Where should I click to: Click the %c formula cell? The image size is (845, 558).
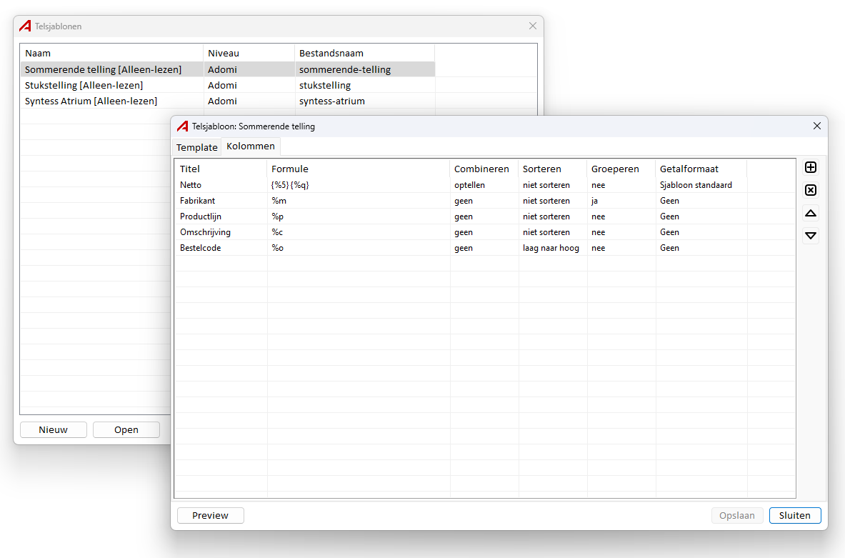point(359,231)
